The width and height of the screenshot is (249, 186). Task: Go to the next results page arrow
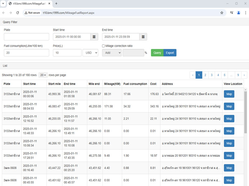coord(244,75)
